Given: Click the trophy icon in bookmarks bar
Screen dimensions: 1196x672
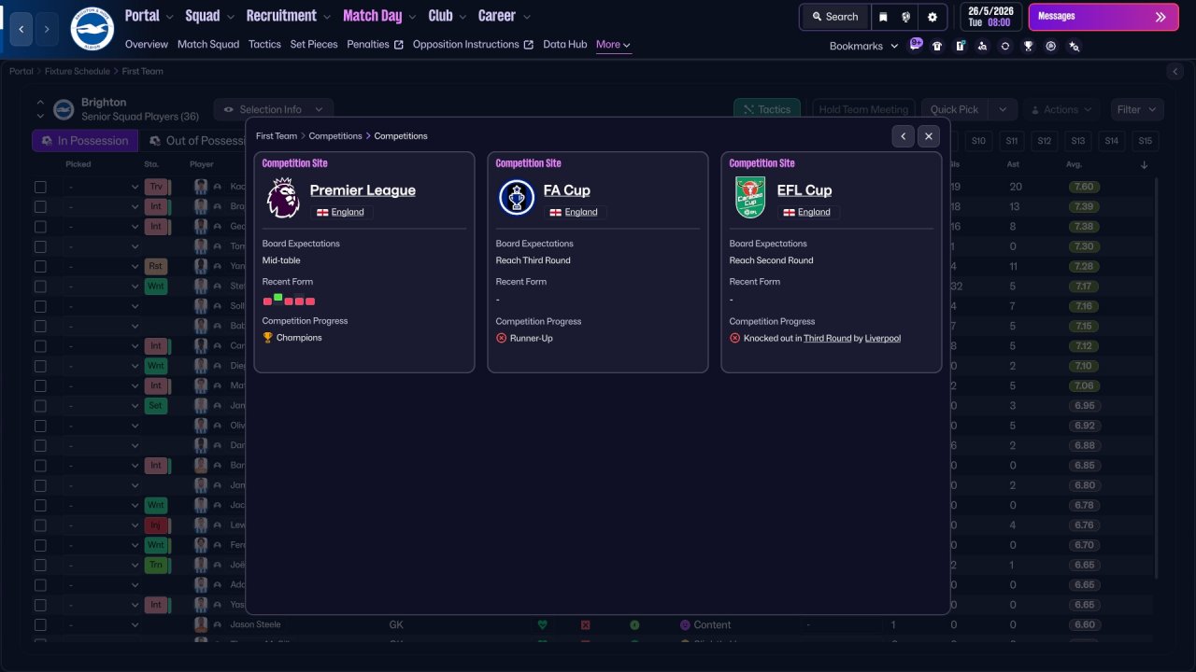Looking at the screenshot, I should point(1028,46).
